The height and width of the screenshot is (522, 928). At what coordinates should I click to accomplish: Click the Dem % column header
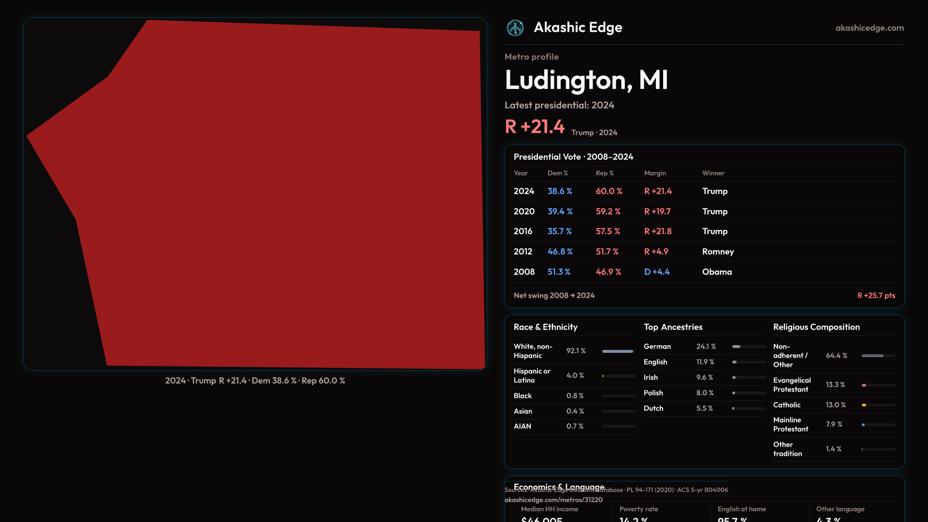tap(557, 173)
